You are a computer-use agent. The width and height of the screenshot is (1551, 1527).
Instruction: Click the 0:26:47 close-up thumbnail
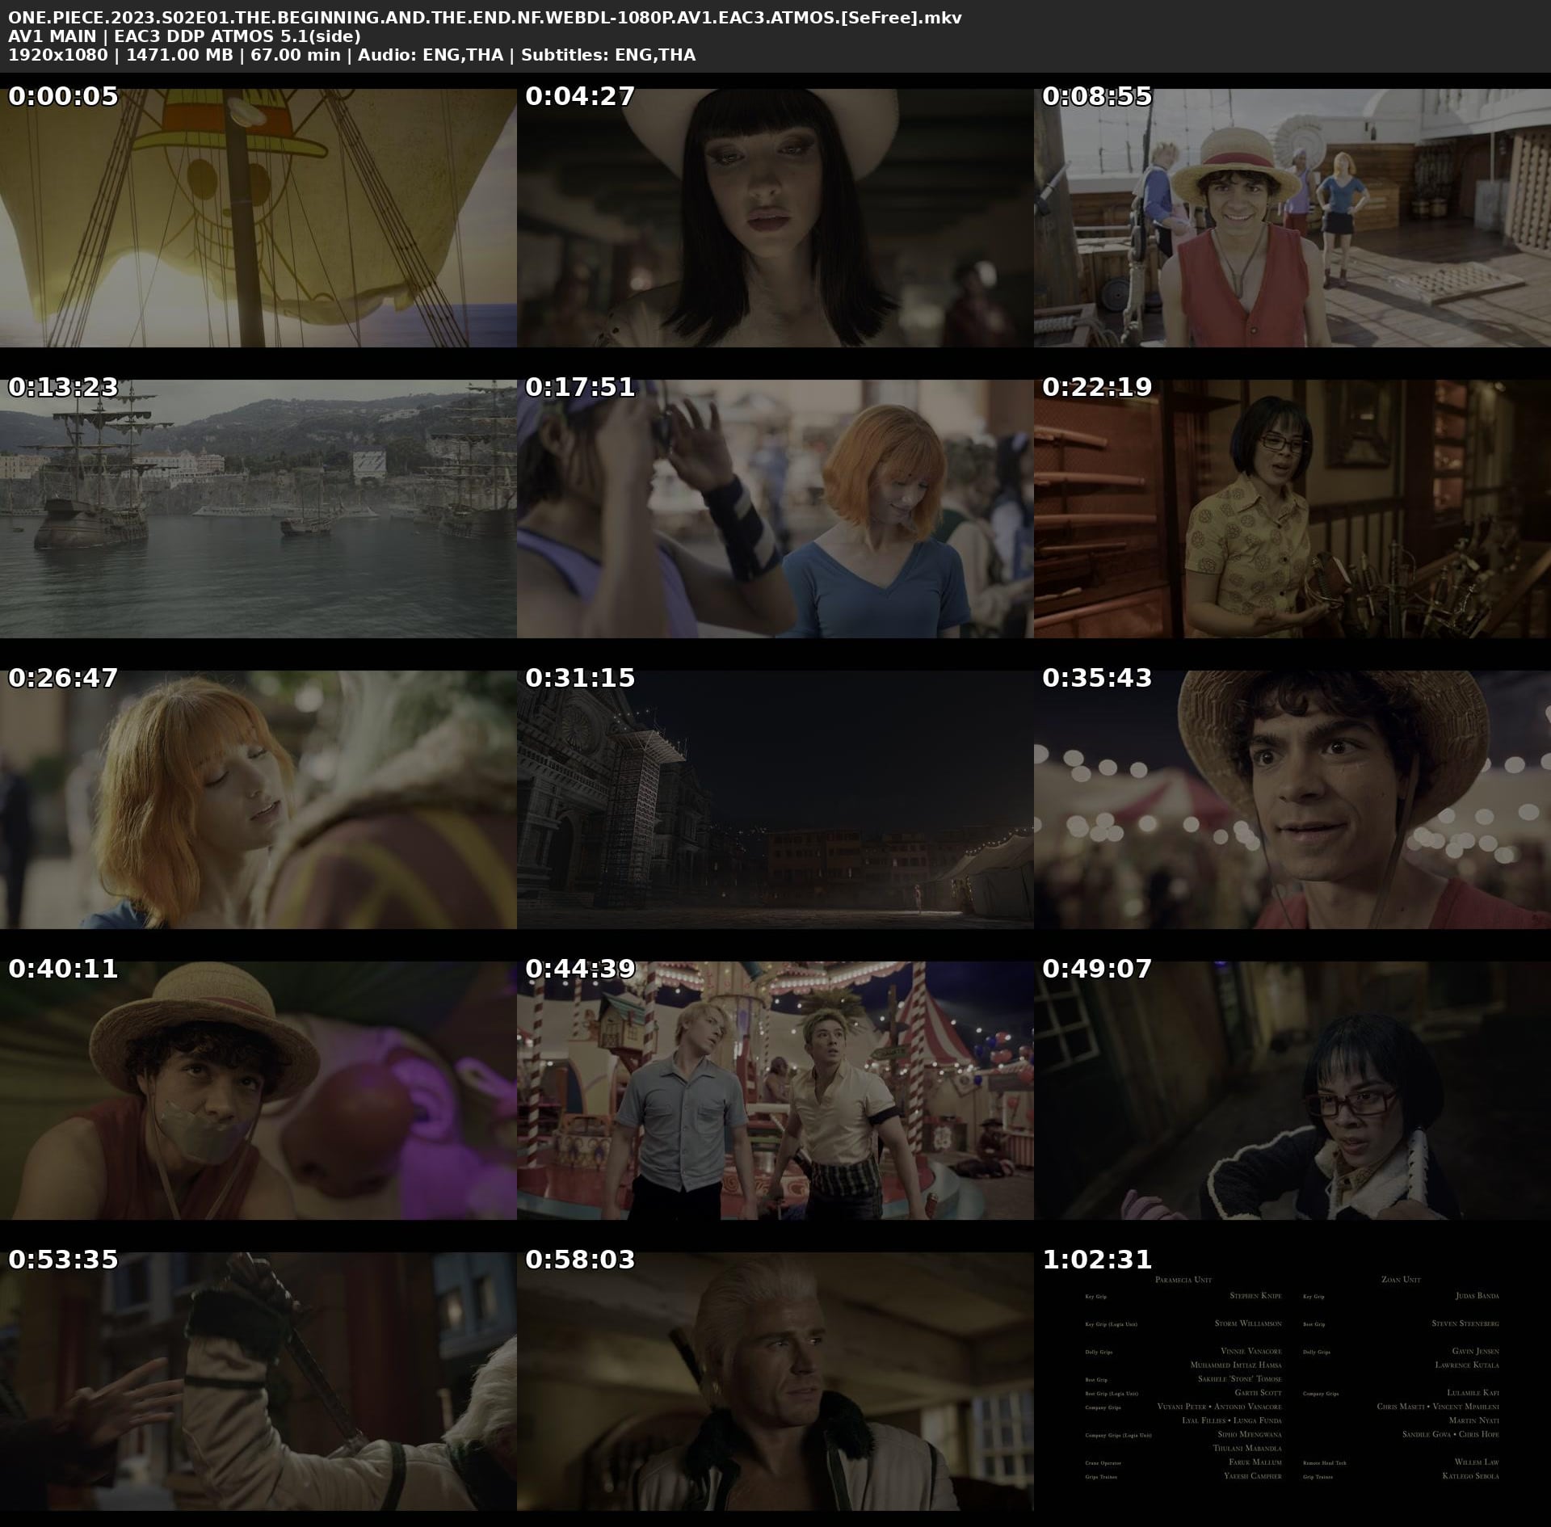point(258,800)
